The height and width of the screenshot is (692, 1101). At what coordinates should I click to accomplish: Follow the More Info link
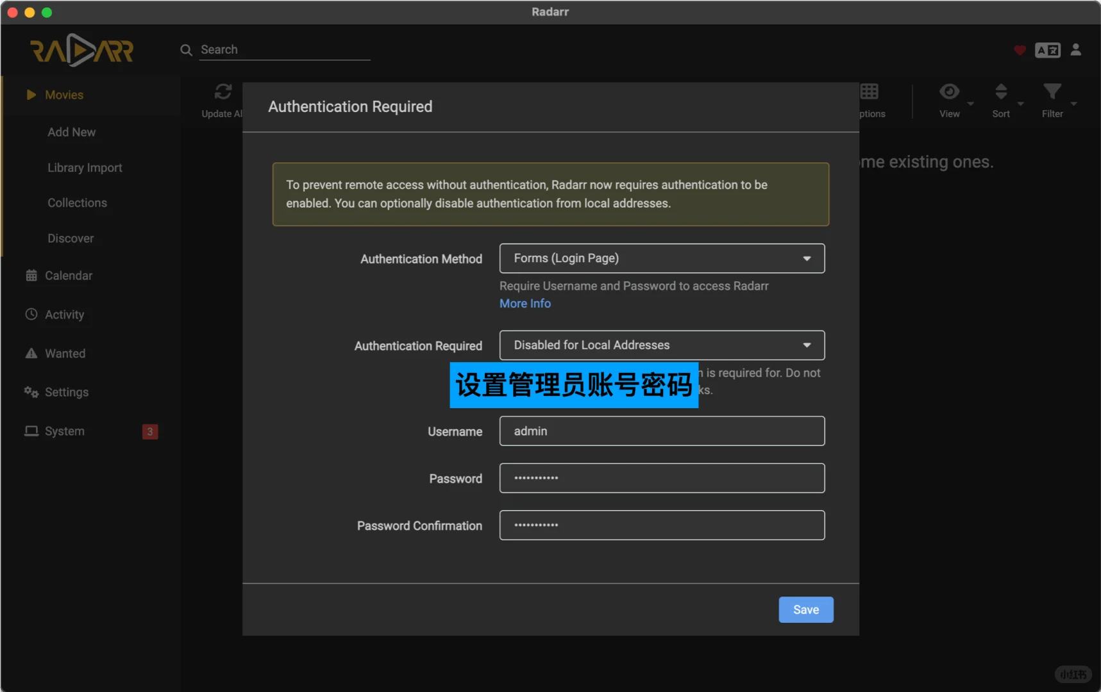[x=525, y=304]
